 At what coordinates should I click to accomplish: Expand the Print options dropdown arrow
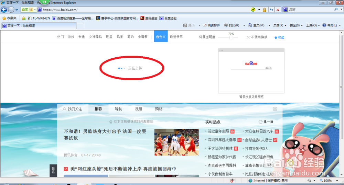click(x=244, y=25)
